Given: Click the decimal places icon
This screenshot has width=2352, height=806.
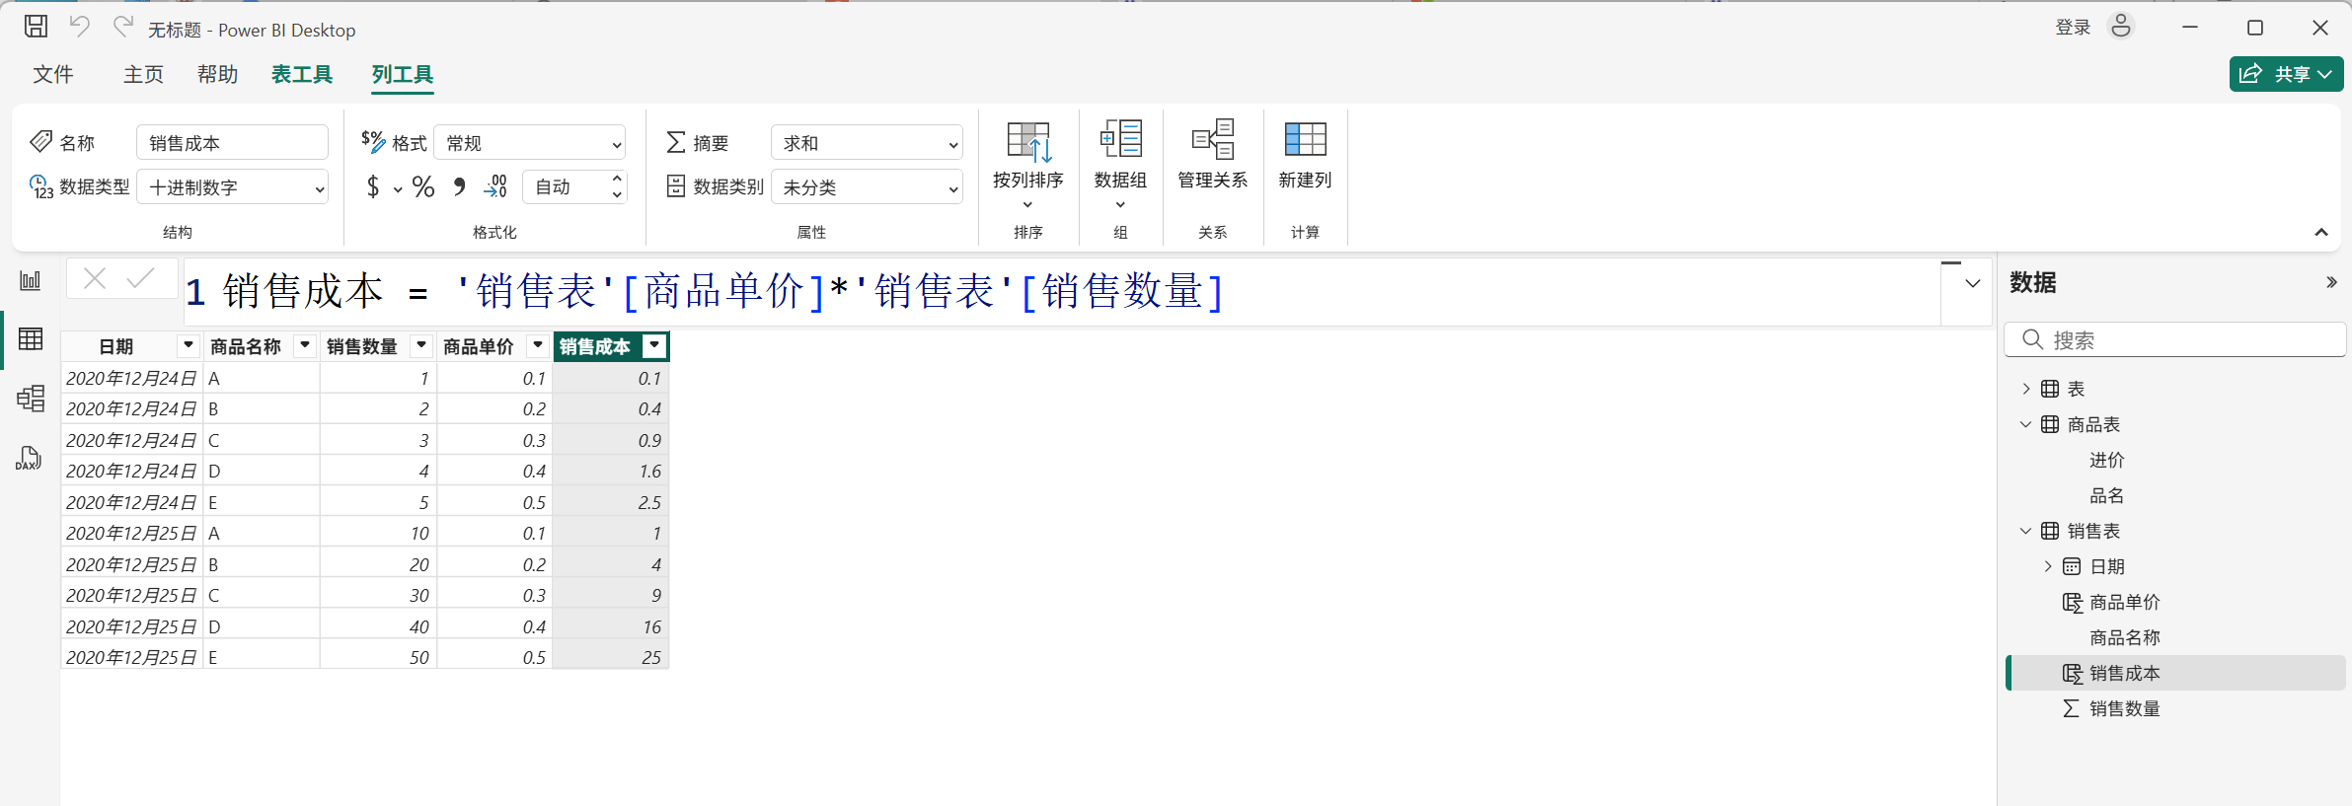Looking at the screenshot, I should (495, 186).
